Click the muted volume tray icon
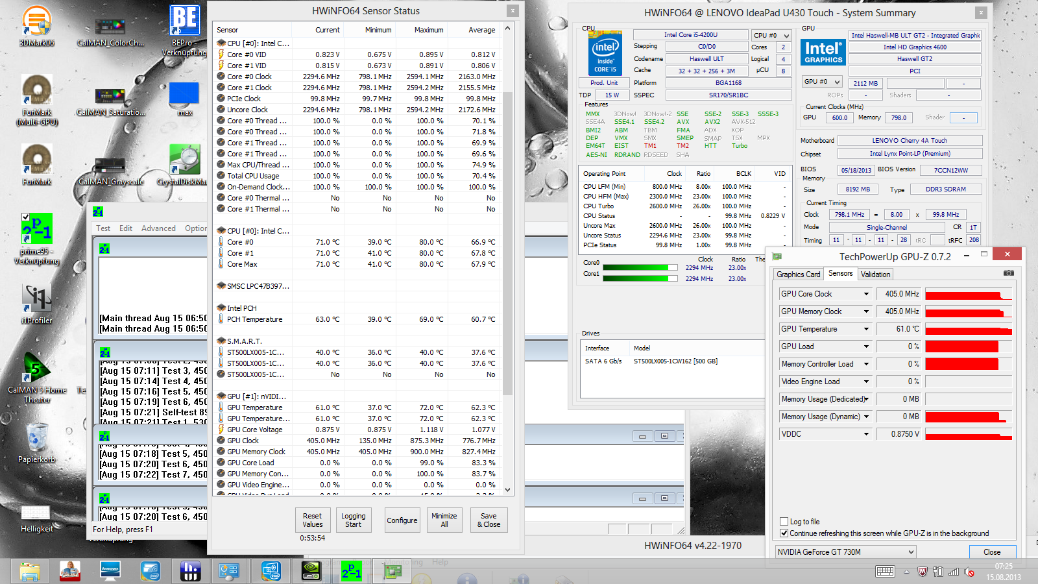Image resolution: width=1038 pixels, height=584 pixels. [x=969, y=572]
